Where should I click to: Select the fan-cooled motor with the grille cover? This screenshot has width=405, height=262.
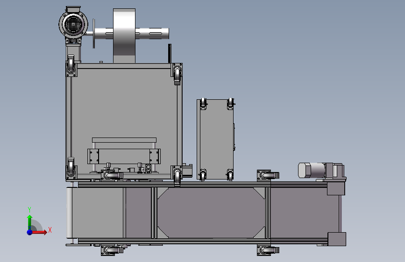coord(73,24)
